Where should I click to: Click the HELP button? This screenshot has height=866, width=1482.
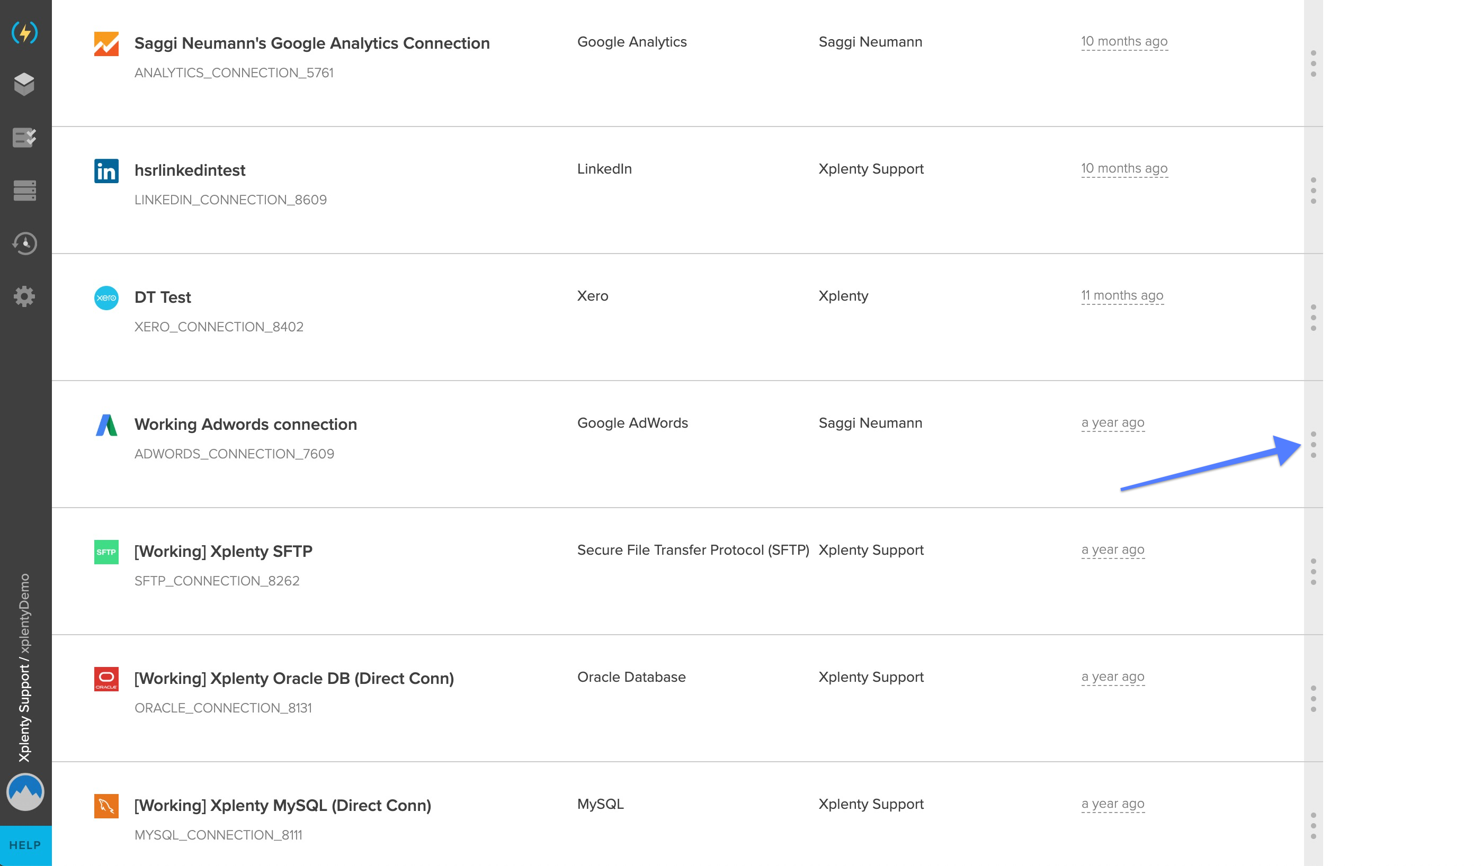pos(25,845)
